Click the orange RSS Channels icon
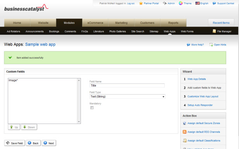The width and height of the screenshot is (239, 149). tap(185, 132)
